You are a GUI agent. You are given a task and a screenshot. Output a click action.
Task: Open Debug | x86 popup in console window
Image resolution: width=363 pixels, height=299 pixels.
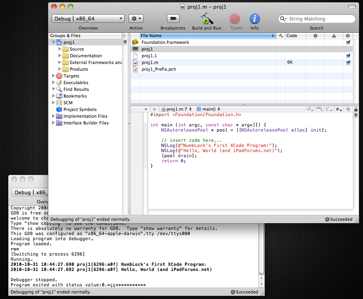pyautogui.click(x=30, y=192)
